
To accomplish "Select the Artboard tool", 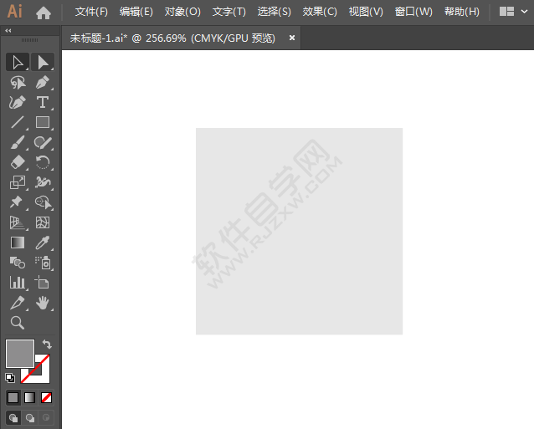I will [43, 283].
